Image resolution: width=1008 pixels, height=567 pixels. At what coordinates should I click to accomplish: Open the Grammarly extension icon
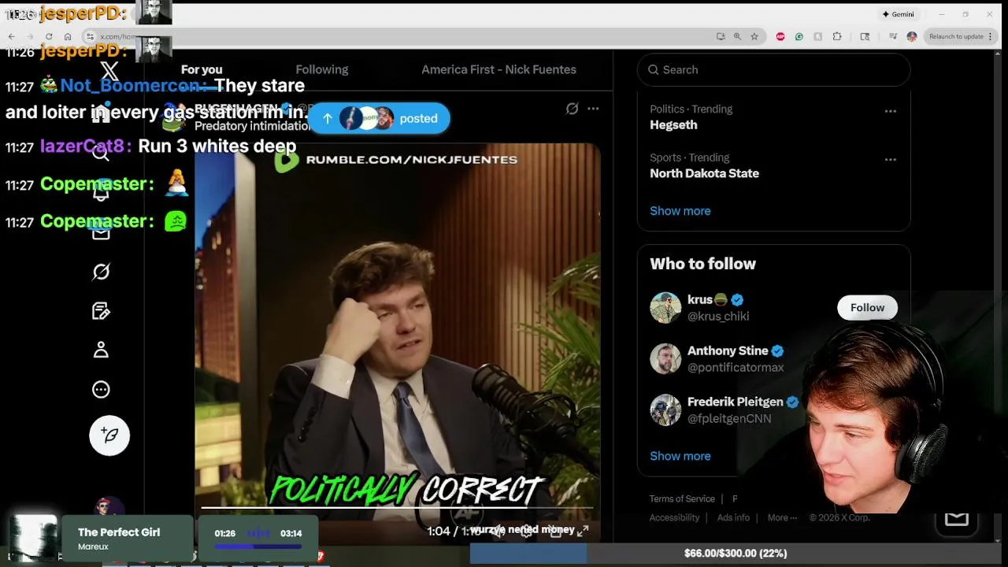(x=799, y=36)
